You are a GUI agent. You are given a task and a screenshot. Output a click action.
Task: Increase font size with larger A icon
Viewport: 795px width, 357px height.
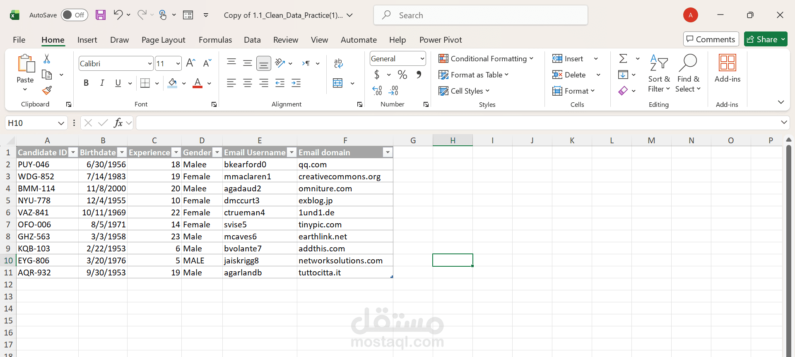[x=190, y=63]
